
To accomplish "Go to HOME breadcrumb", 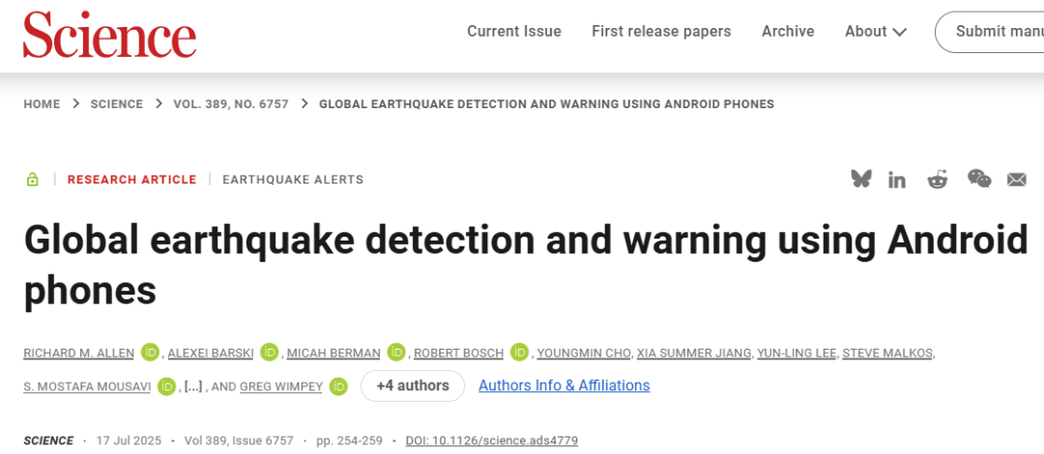I will click(42, 104).
